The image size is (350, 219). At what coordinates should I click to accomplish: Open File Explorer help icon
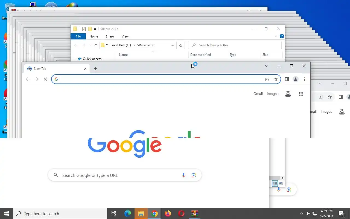coord(282,36)
